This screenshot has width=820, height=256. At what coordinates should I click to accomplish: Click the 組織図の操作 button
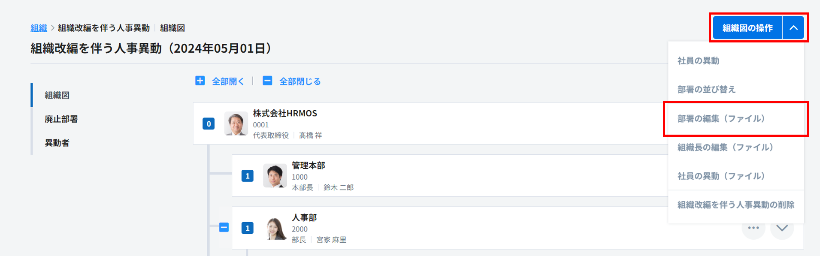[x=747, y=28]
